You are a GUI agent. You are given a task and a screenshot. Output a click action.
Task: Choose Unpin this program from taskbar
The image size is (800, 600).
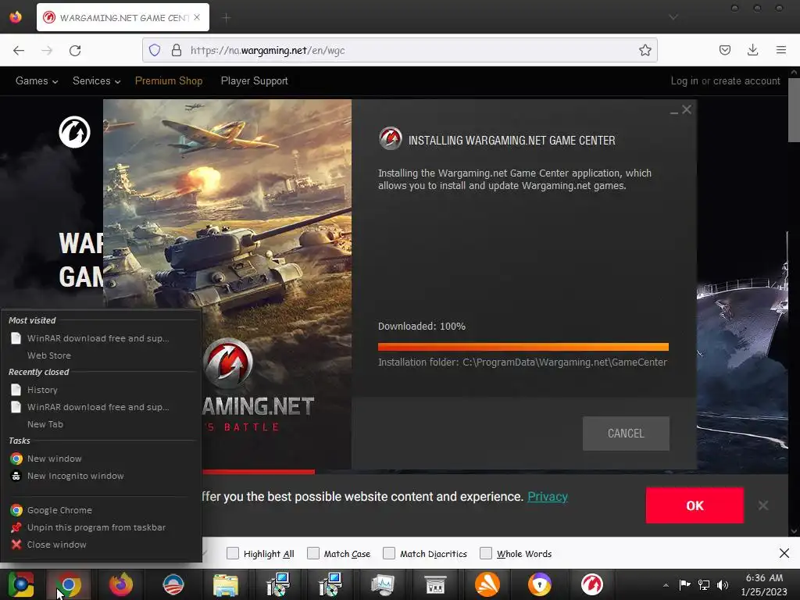click(101, 527)
